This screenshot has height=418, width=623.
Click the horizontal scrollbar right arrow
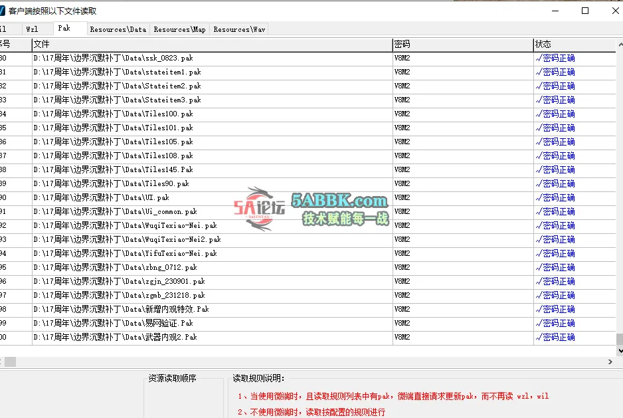tap(610, 362)
